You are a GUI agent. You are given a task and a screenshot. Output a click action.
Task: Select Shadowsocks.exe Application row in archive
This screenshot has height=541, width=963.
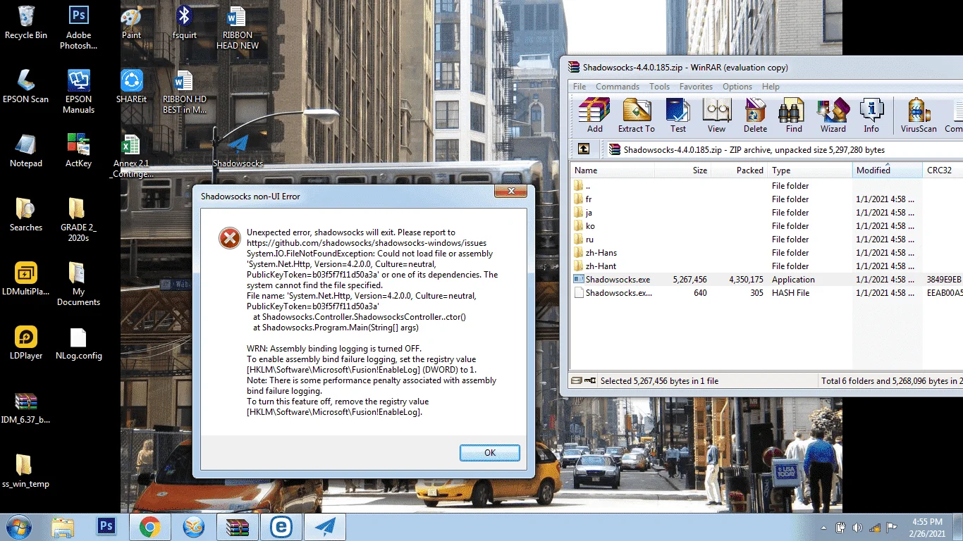pyautogui.click(x=766, y=280)
